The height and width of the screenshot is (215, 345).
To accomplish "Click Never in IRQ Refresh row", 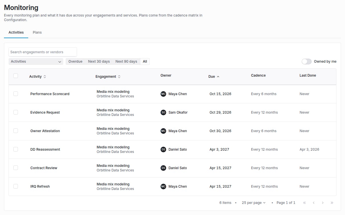I will (x=304, y=187).
